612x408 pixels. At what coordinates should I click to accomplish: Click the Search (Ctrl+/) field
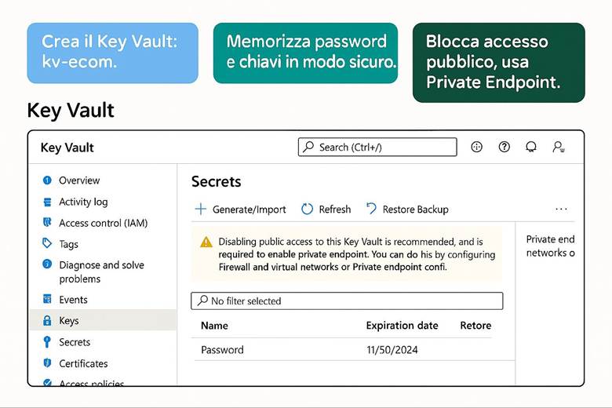tap(377, 147)
